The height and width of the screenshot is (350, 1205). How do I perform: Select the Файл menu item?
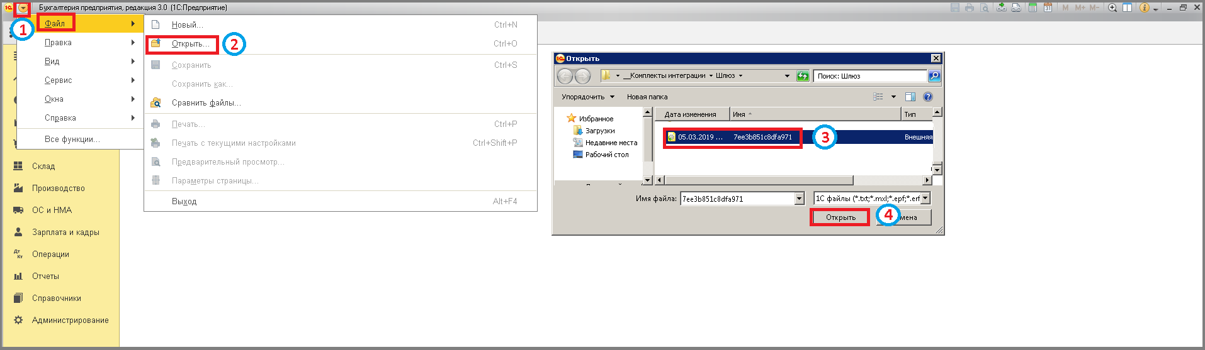pos(81,23)
